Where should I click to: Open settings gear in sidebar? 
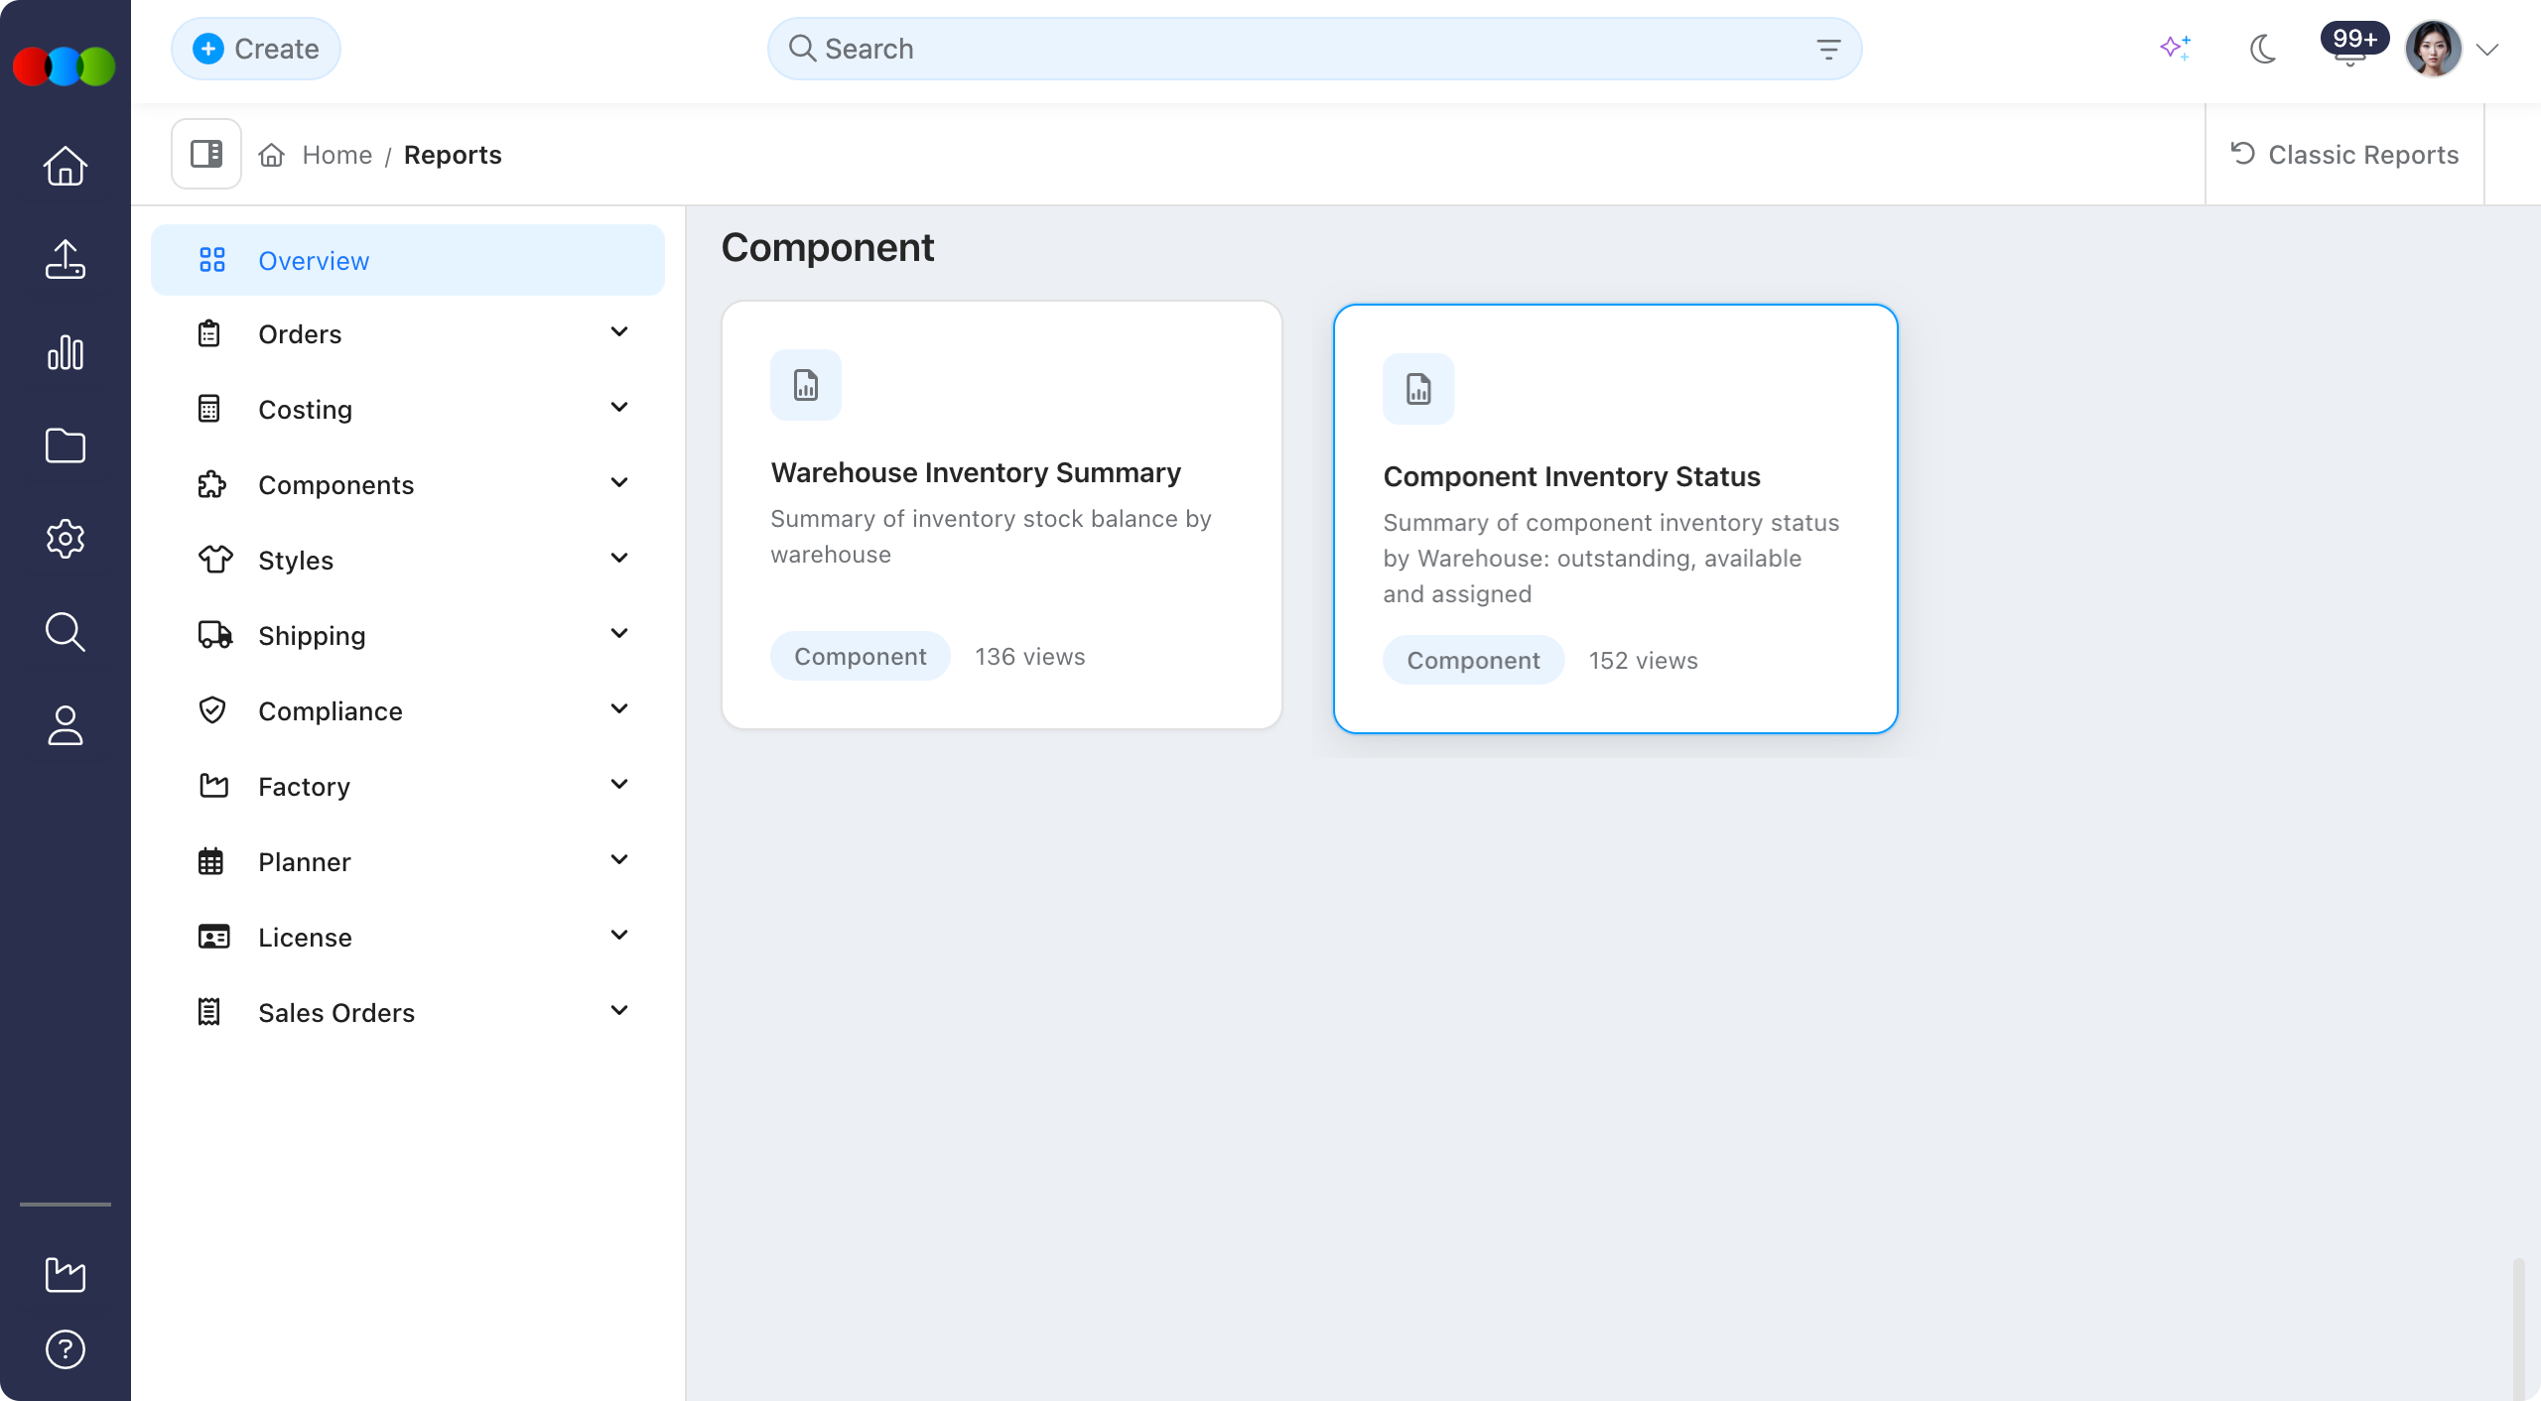[x=66, y=539]
